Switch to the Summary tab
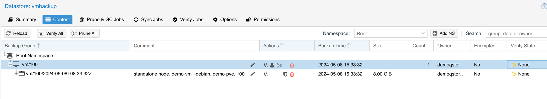Viewport: 547px width, 99px height. pyautogui.click(x=22, y=19)
